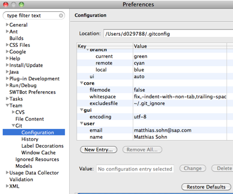Collapse the Team node

pos(7,106)
